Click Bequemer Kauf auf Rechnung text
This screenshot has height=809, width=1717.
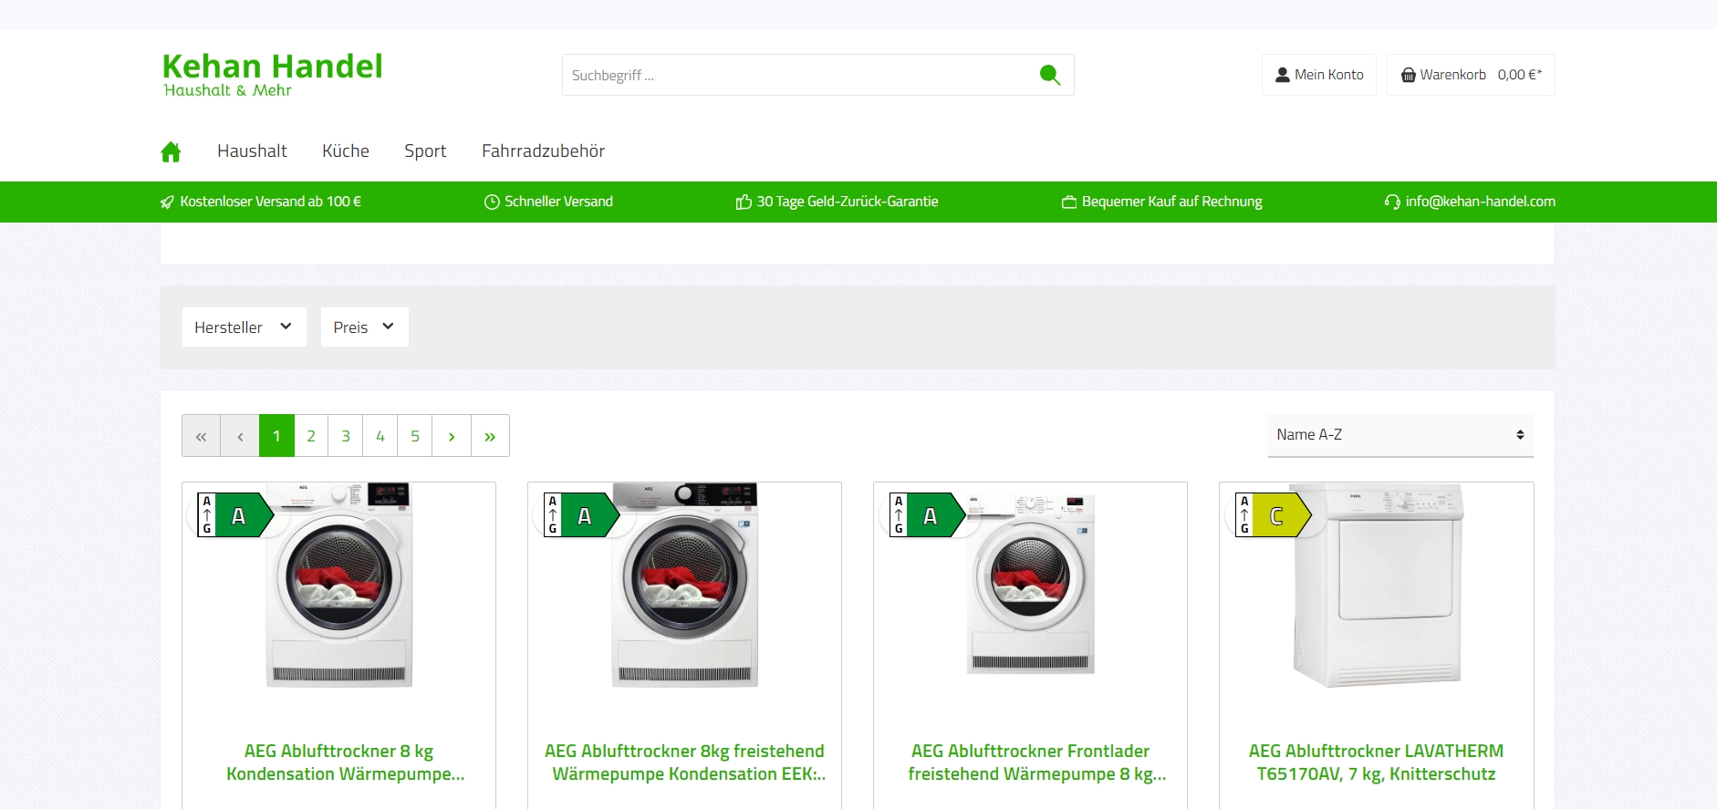click(x=1172, y=202)
